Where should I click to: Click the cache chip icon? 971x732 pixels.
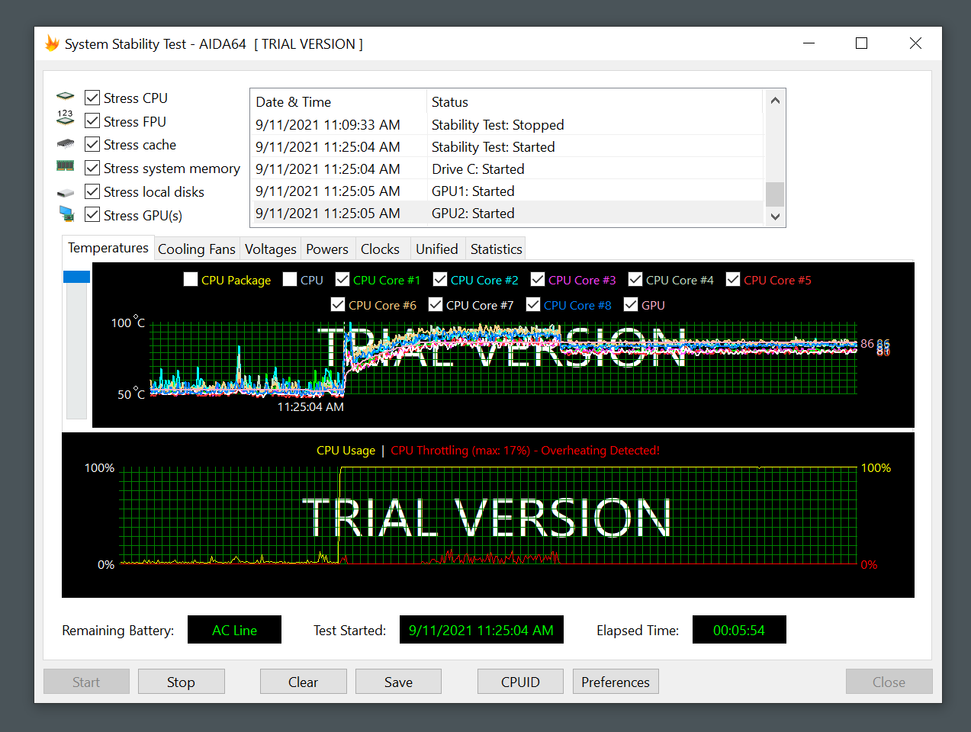point(66,143)
